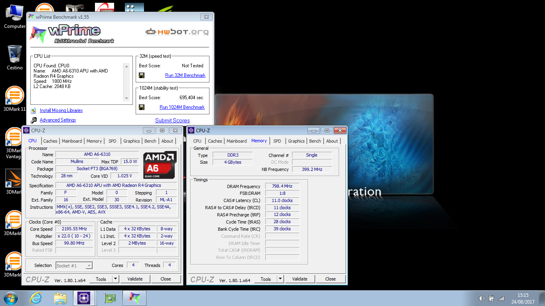This screenshot has width=545, height=306.
Task: Click the Run 1024M Benchmark link
Action: point(182,107)
